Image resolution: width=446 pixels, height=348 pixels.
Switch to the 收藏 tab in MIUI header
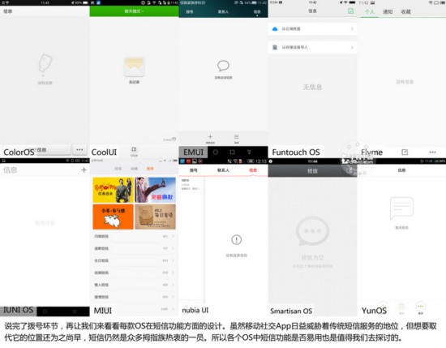pyautogui.click(x=134, y=169)
